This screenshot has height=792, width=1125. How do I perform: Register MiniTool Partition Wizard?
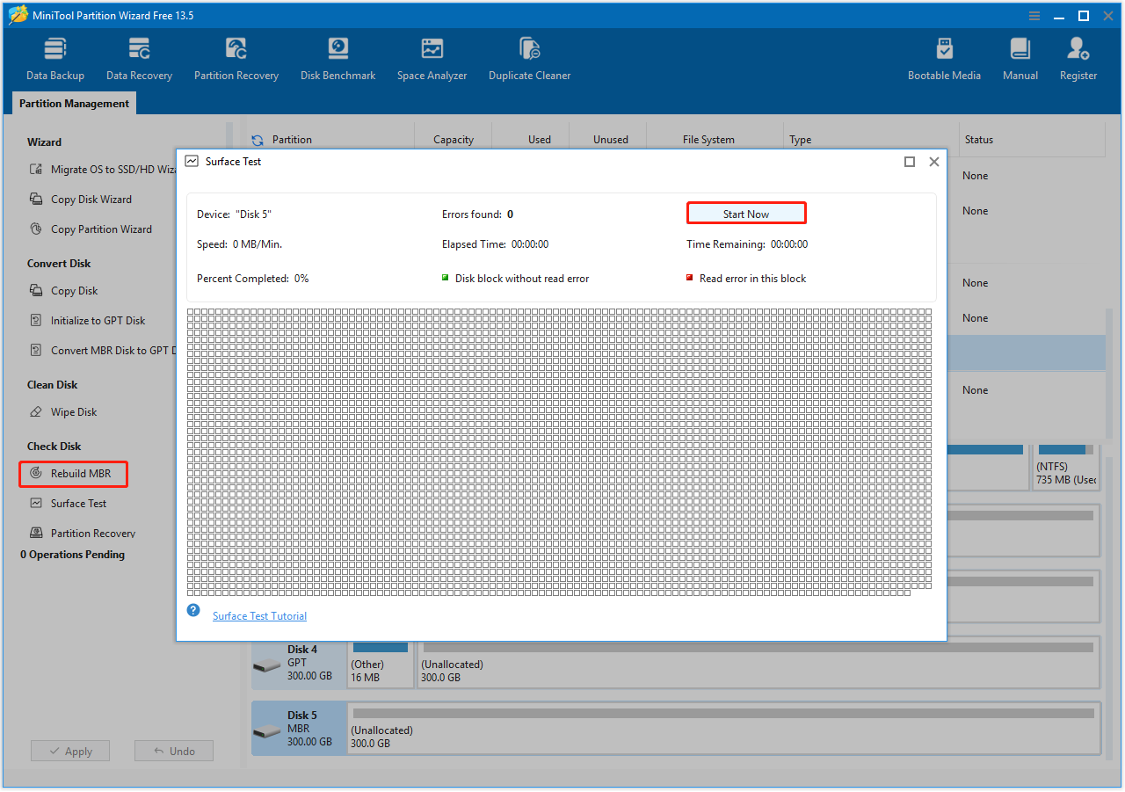tap(1078, 55)
